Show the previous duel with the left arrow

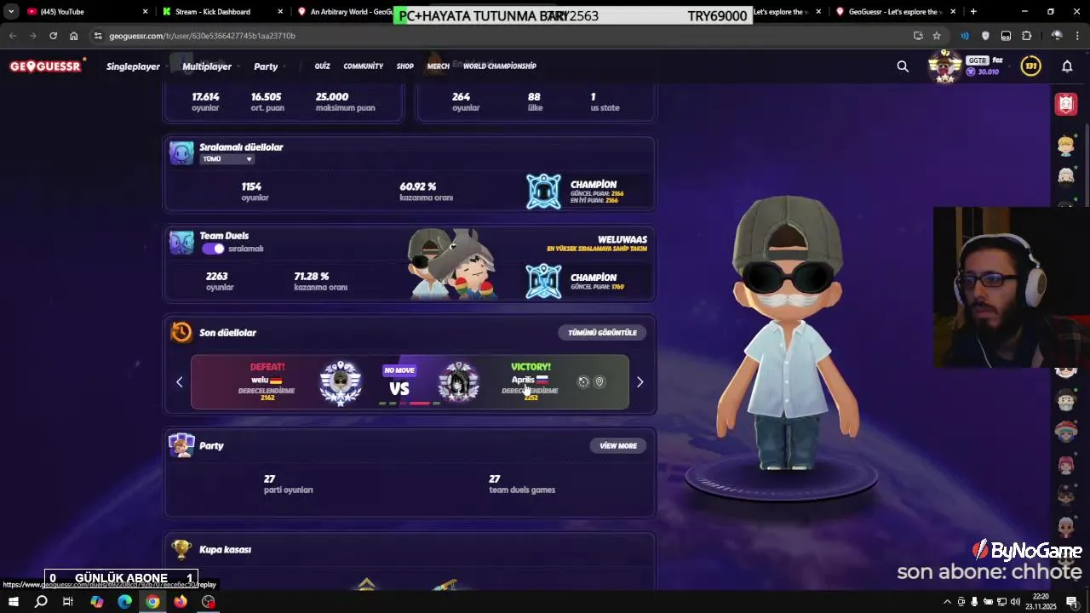(179, 382)
